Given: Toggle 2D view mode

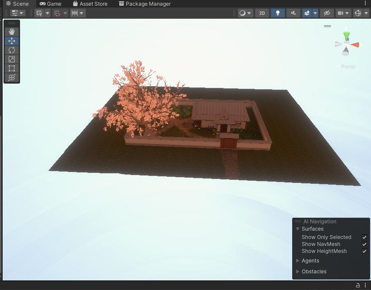Looking at the screenshot, I should 262,13.
